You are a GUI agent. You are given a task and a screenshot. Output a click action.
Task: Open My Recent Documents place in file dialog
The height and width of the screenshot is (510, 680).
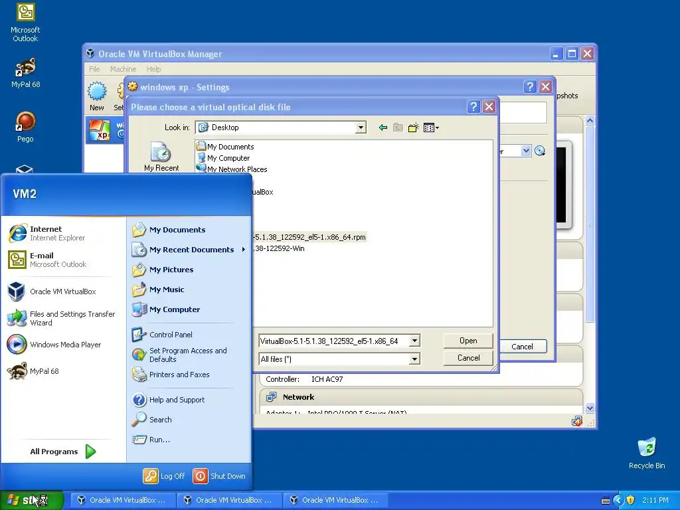(x=161, y=157)
